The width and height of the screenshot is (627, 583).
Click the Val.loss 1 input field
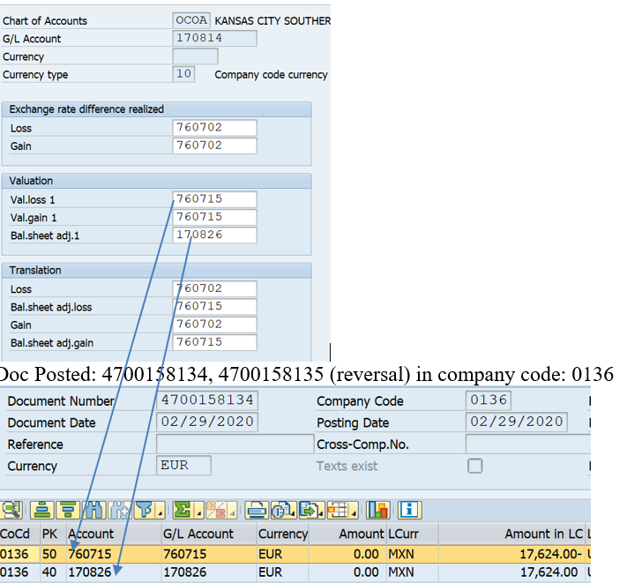[x=214, y=199]
